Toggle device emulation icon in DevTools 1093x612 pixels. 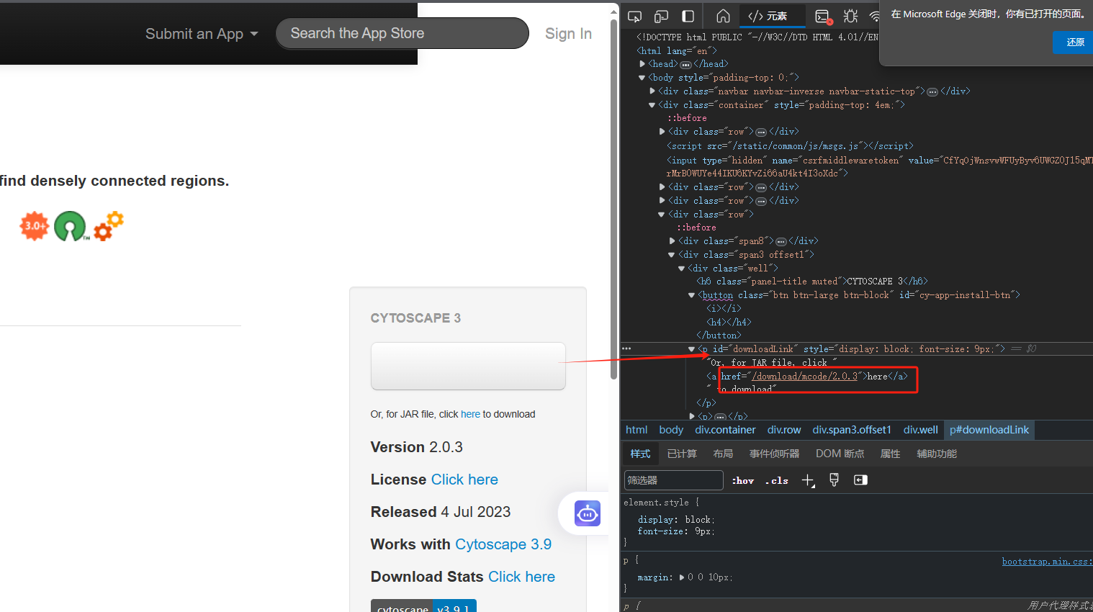(x=661, y=17)
